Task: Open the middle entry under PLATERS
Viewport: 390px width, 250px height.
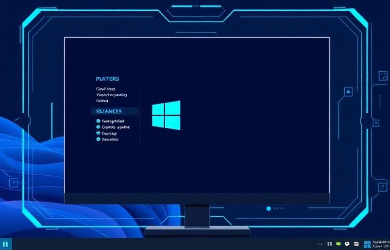Action: (112, 95)
